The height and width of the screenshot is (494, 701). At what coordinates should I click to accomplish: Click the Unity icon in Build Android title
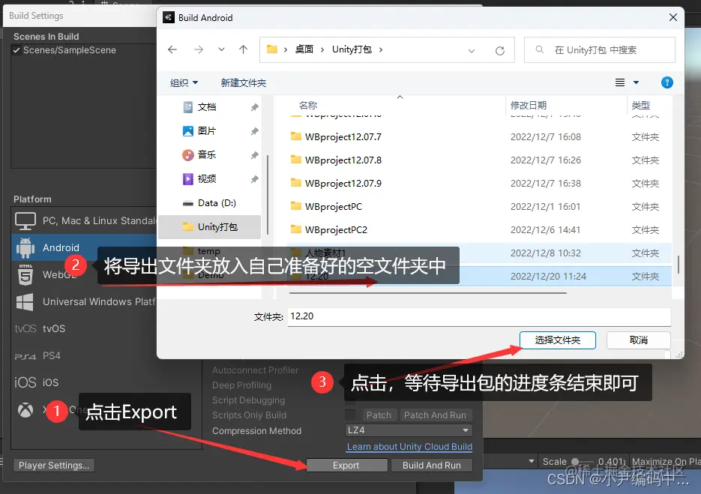pos(169,17)
